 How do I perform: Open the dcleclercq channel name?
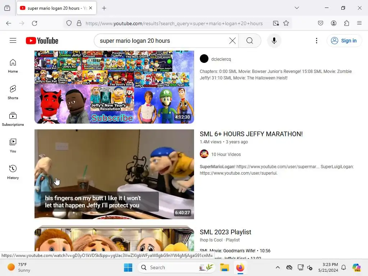coord(221,59)
